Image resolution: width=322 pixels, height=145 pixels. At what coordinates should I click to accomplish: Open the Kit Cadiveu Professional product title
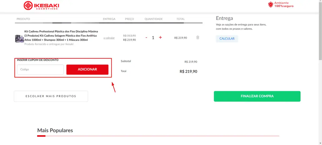61,36
